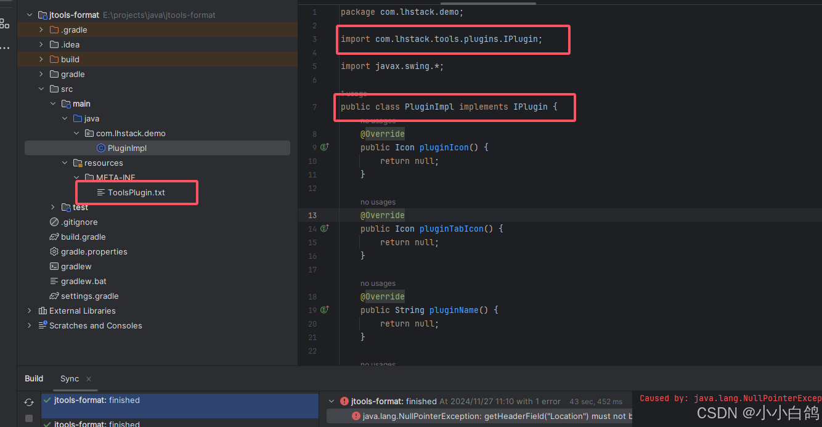The height and width of the screenshot is (427, 822).
Task: Click the ToolsPlugin.txt text file icon
Action: [101, 192]
